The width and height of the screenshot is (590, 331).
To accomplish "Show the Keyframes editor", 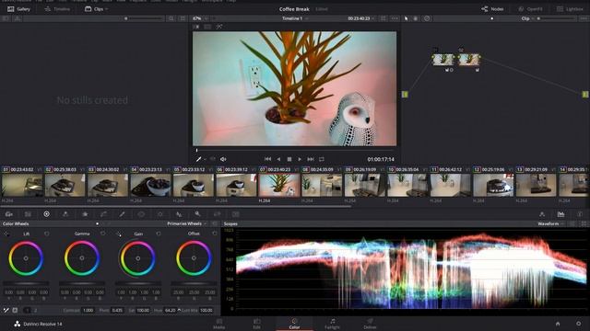I will [x=542, y=214].
